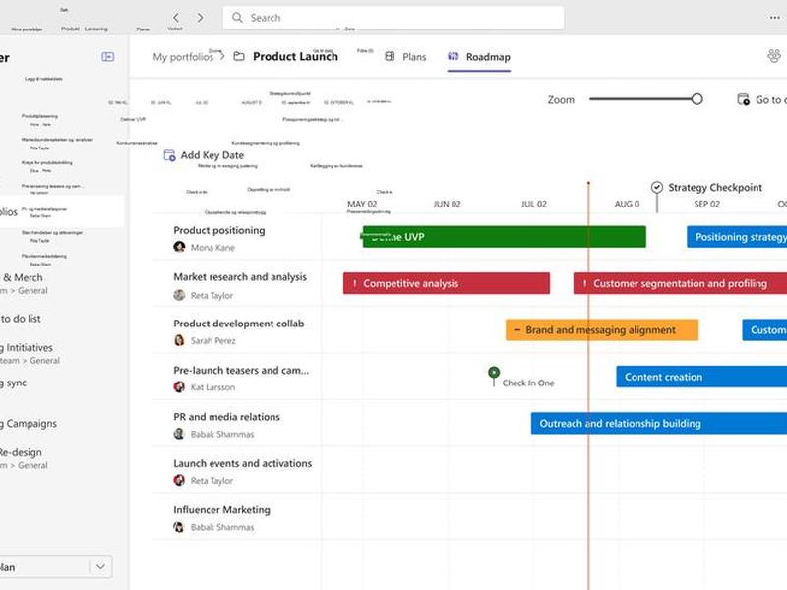Click the breadcrumb chevron after My portfolios
Viewport: 787px width, 590px height.
(222, 57)
